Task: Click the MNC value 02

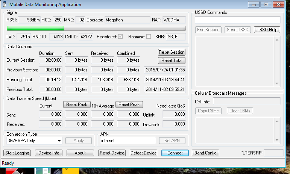Action: (x=80, y=20)
